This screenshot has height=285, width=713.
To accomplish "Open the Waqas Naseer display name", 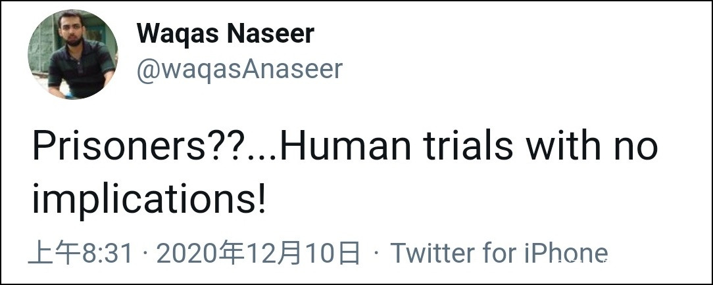I will tap(226, 35).
